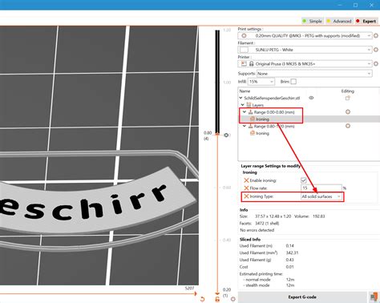380x303 pixels.
Task: Open filament settings gear beside SUNLU PETG
Action: [376, 50]
